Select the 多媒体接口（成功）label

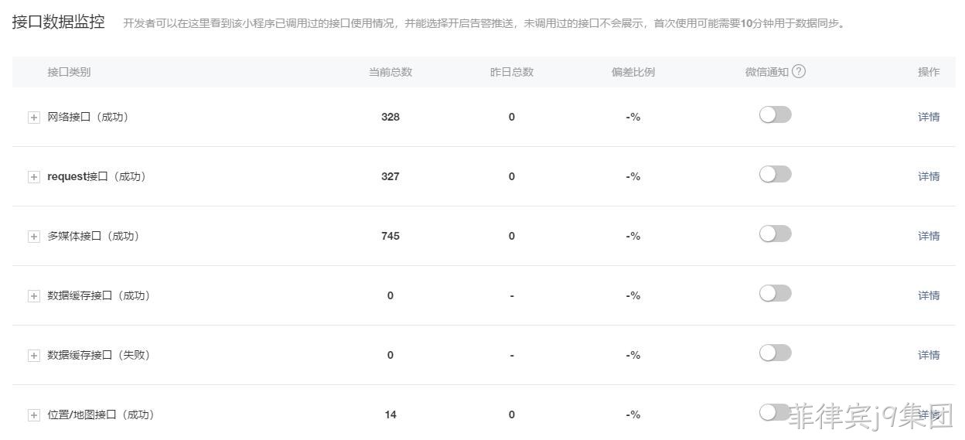pyautogui.click(x=94, y=236)
